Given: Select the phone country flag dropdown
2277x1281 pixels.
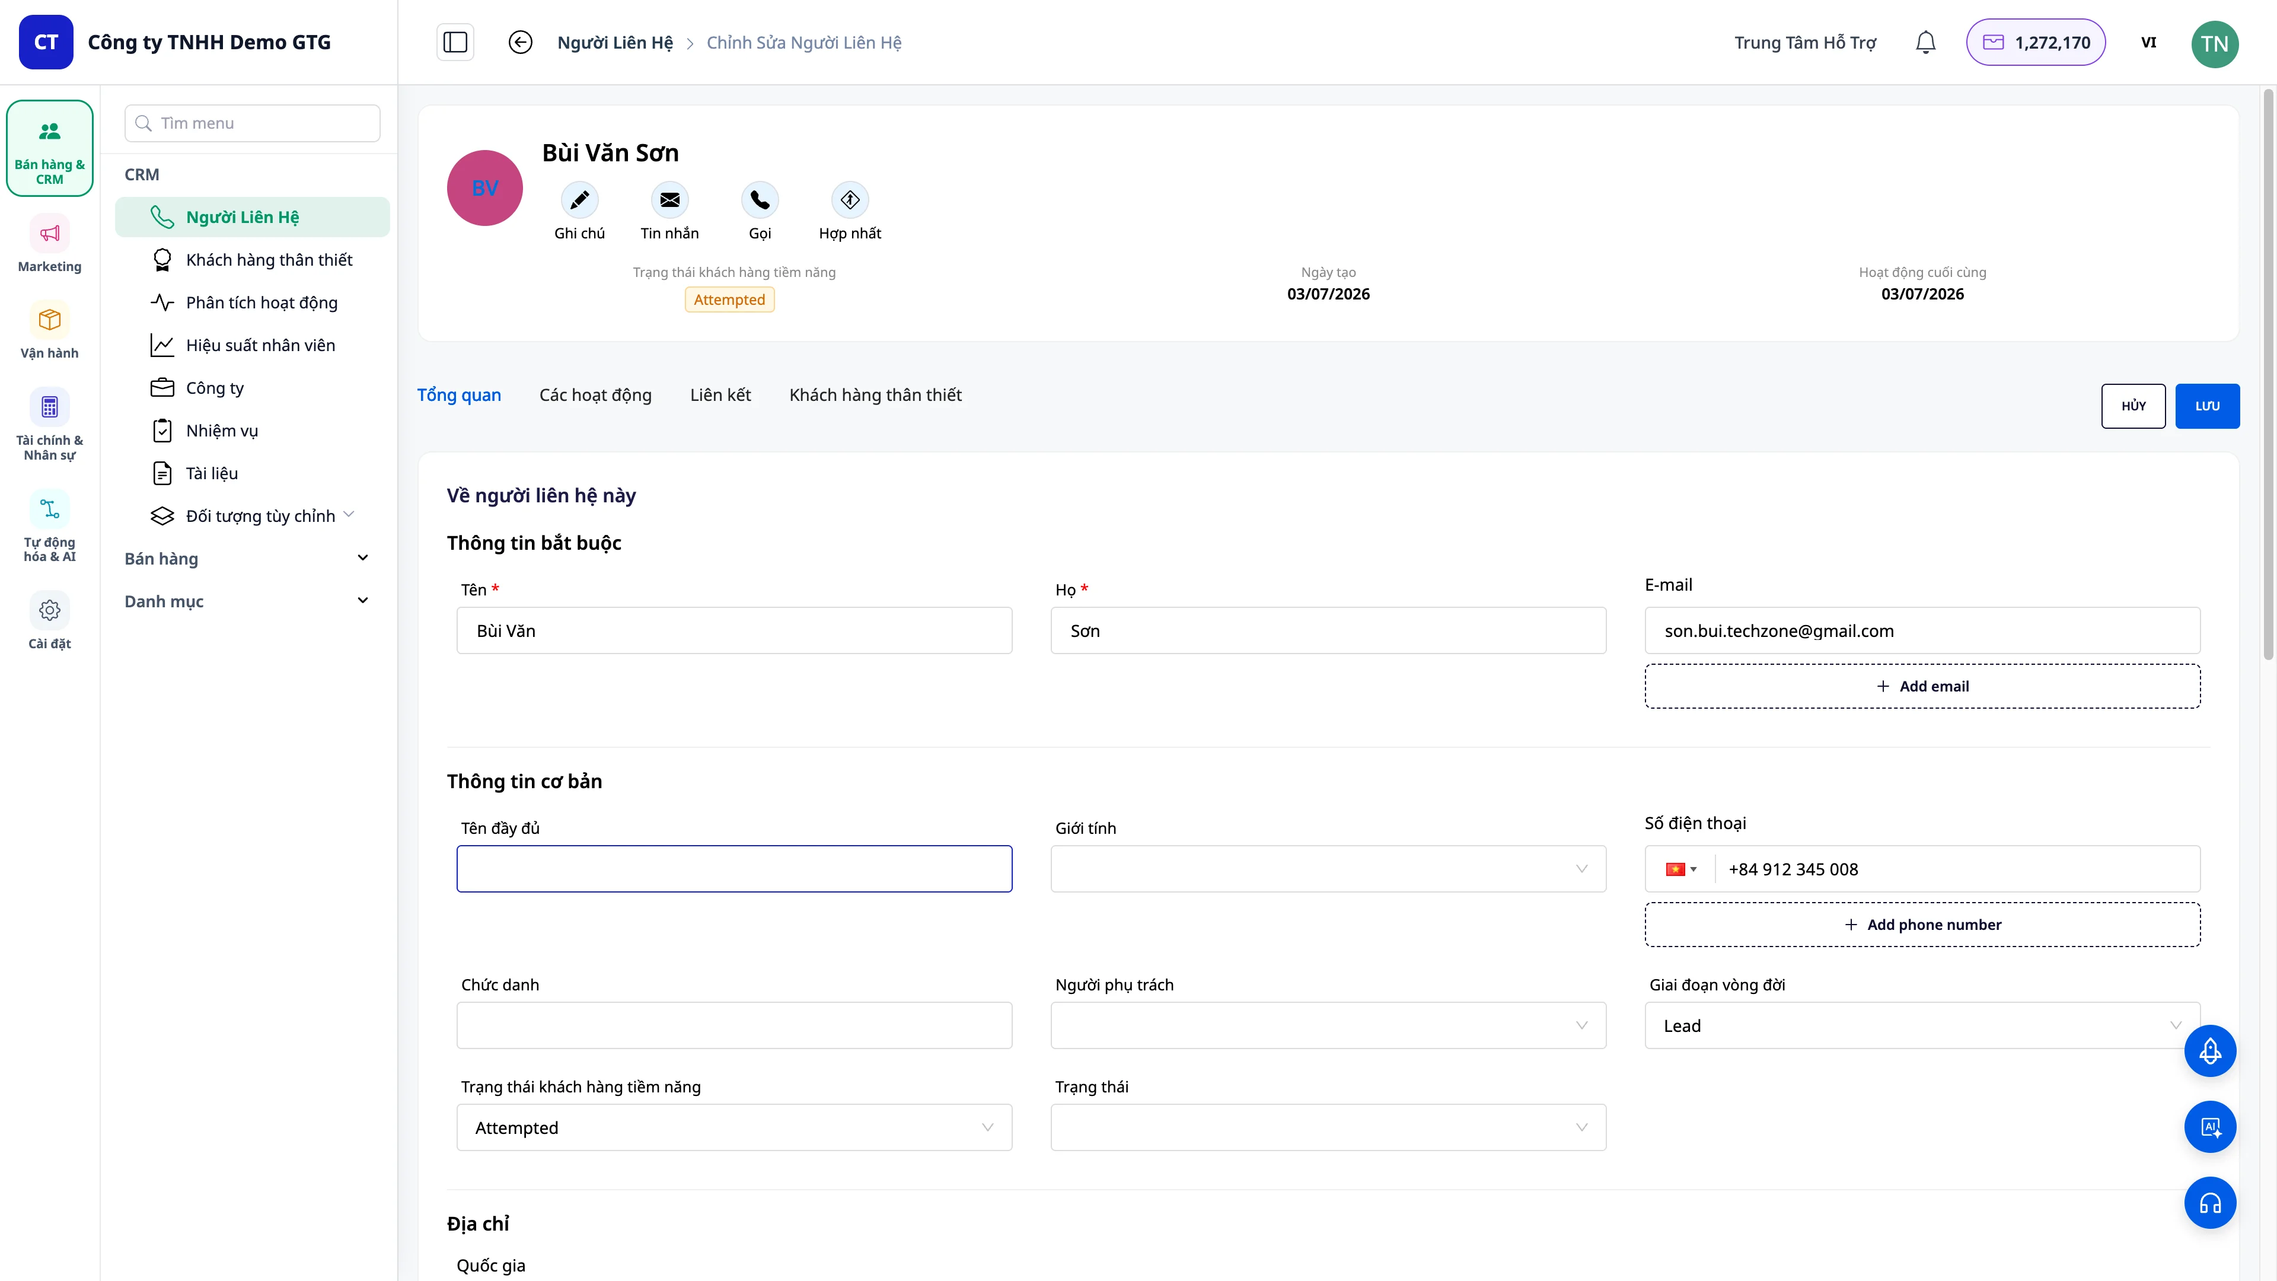Looking at the screenshot, I should coord(1680,869).
